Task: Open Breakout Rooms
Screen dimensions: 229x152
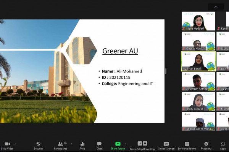Action: (x=187, y=144)
